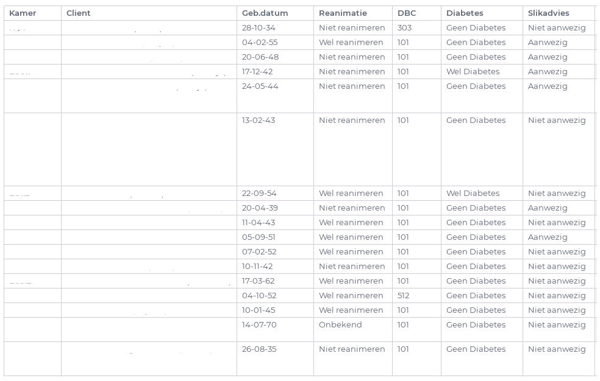The image size is (600, 381).
Task: Select the row dated 14-07-70
Action: (259, 325)
